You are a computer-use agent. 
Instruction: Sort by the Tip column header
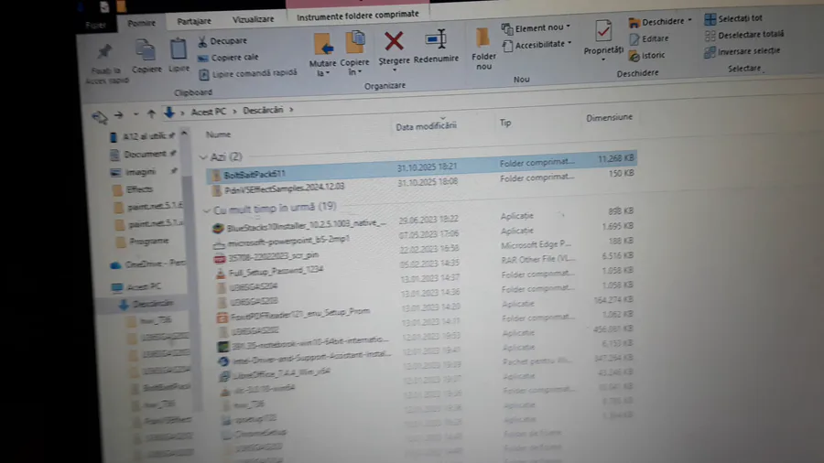coord(505,123)
